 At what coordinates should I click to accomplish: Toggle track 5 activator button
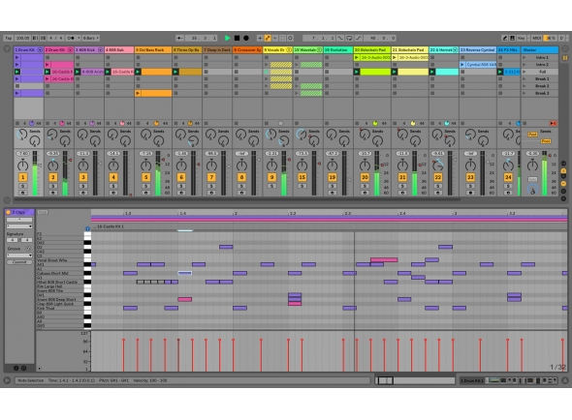coord(146,177)
